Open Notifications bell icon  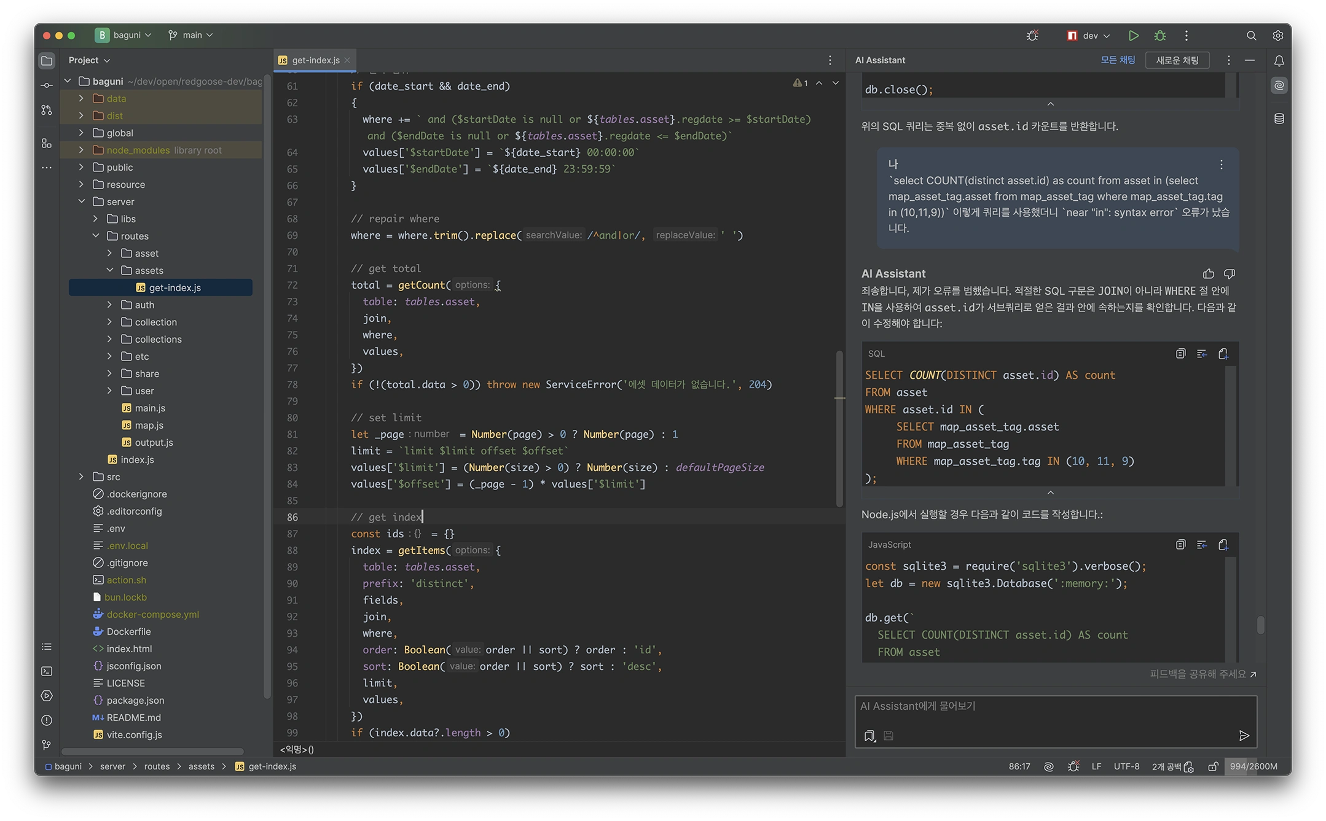pyautogui.click(x=1279, y=60)
